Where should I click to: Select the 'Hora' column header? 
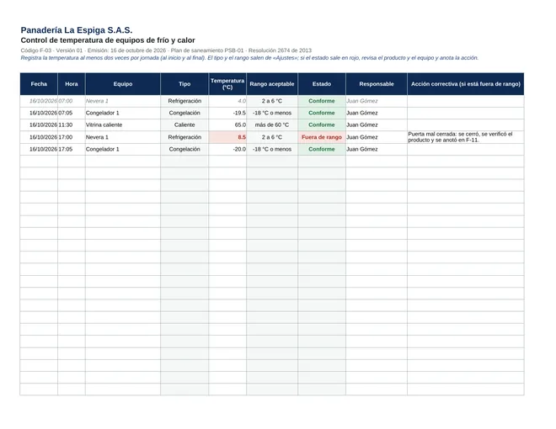[72, 84]
